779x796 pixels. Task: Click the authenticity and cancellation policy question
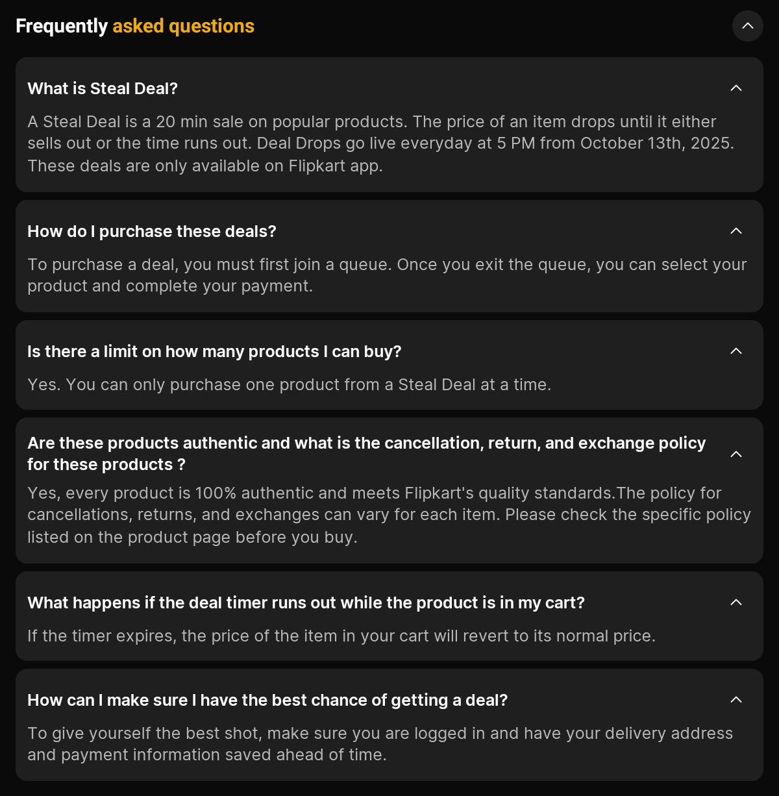tap(366, 453)
